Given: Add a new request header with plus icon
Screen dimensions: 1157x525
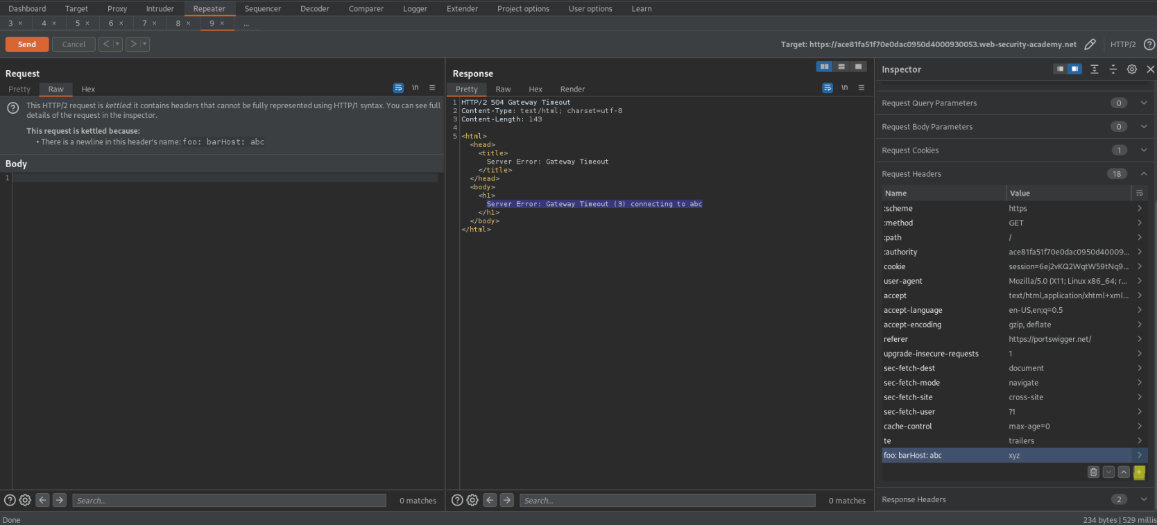Looking at the screenshot, I should (x=1139, y=472).
